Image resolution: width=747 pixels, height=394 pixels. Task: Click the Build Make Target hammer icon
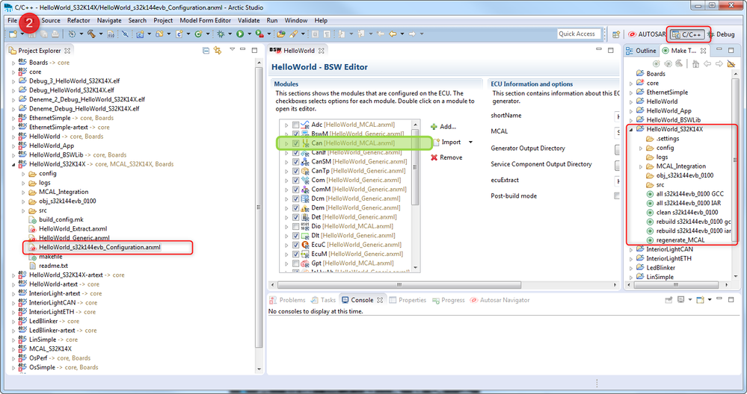(x=679, y=63)
